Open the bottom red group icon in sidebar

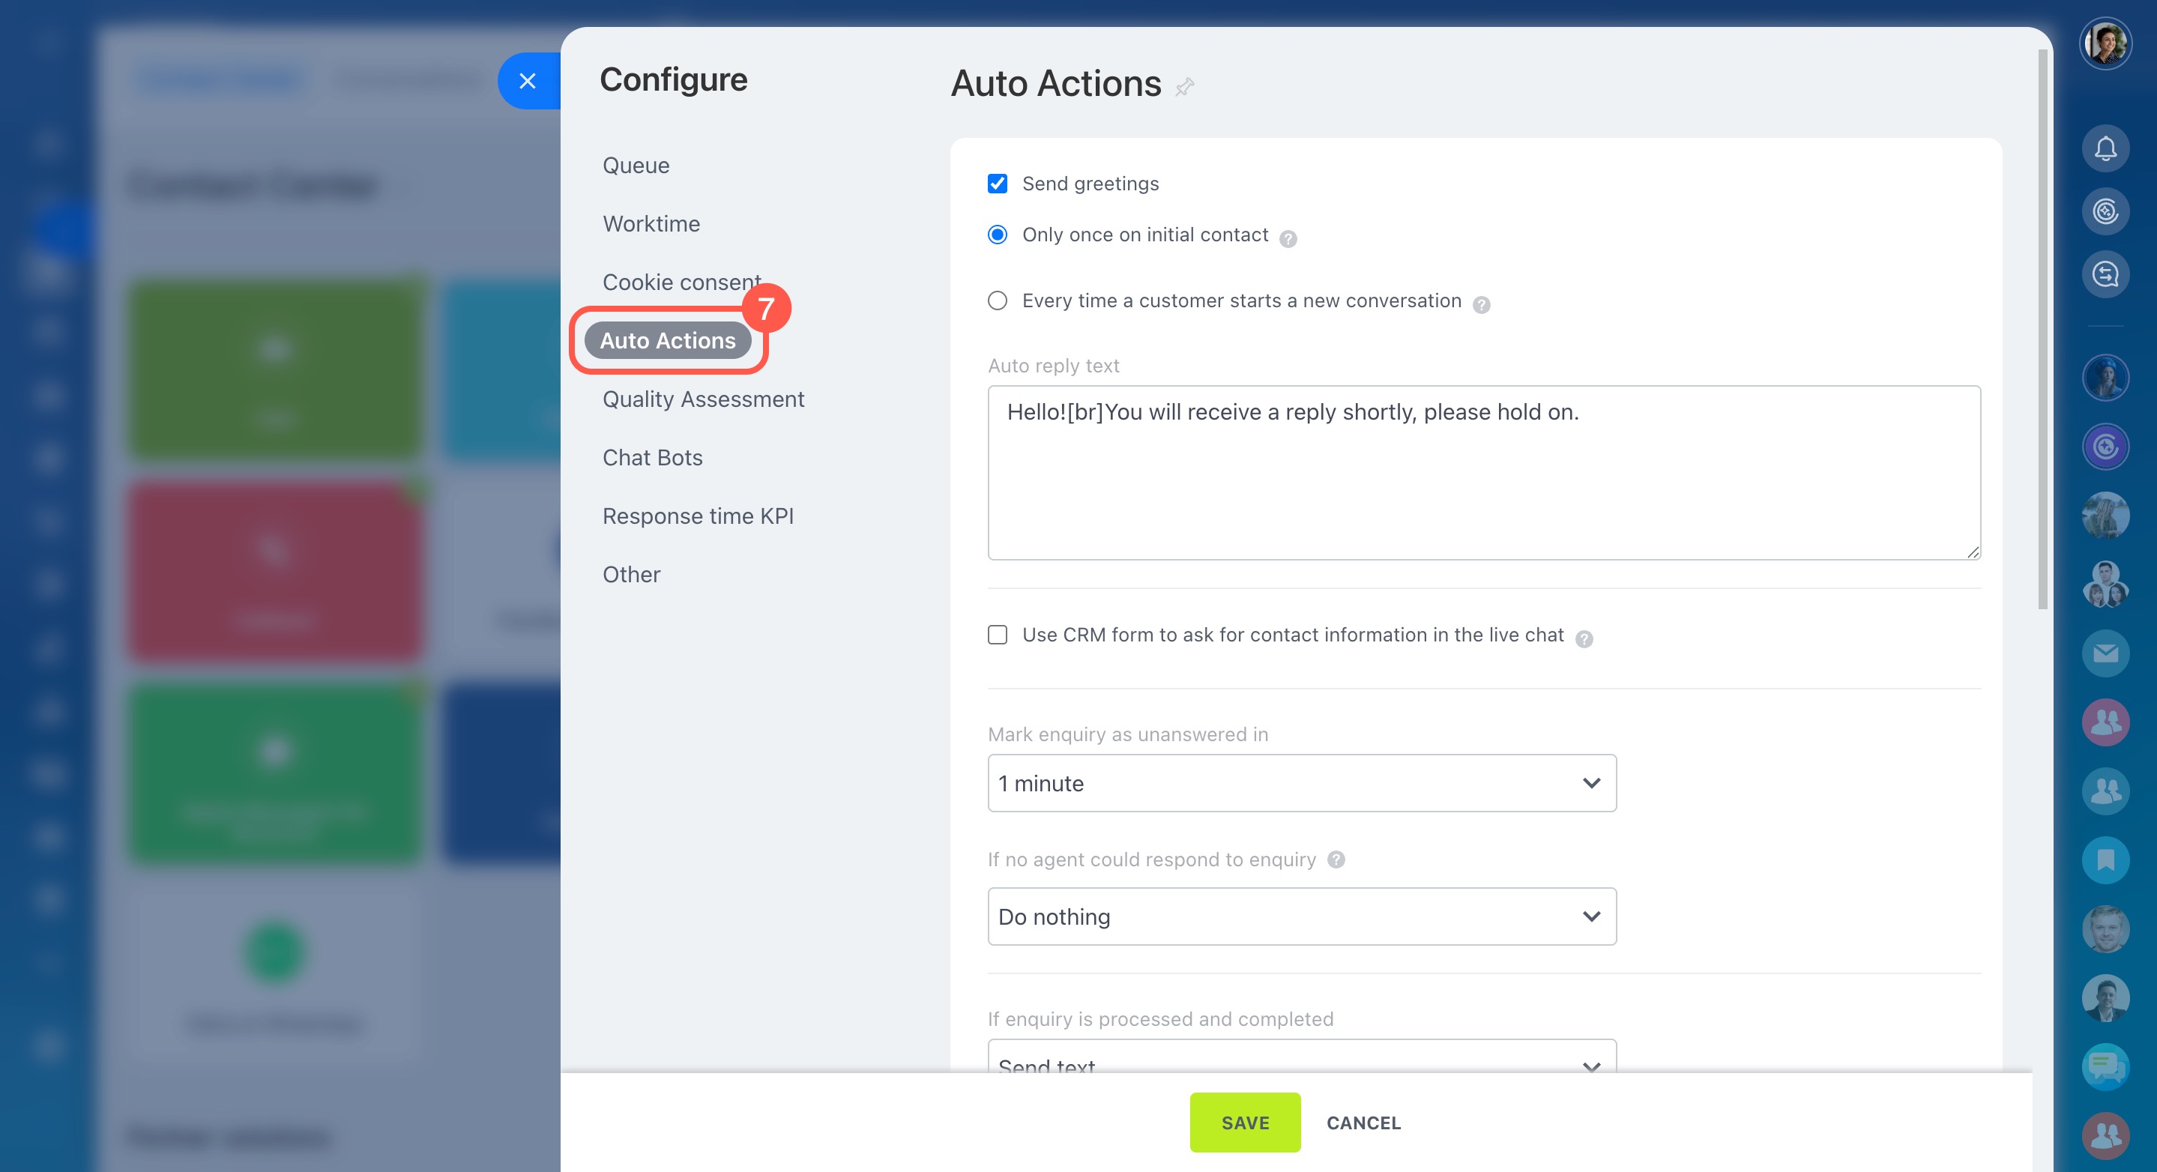(2105, 1135)
